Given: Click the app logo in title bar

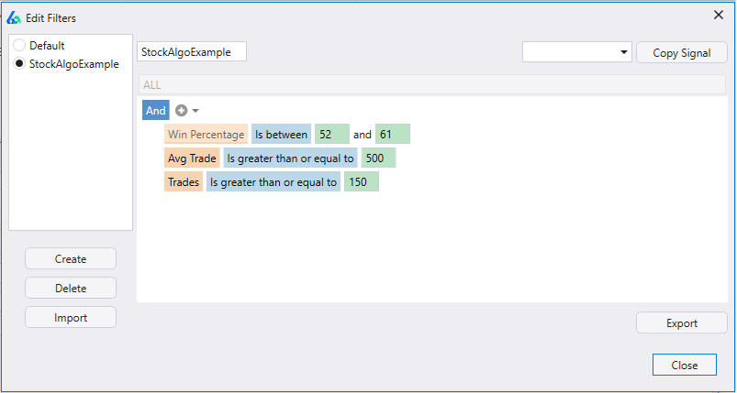Looking at the screenshot, I should pyautogui.click(x=14, y=16).
